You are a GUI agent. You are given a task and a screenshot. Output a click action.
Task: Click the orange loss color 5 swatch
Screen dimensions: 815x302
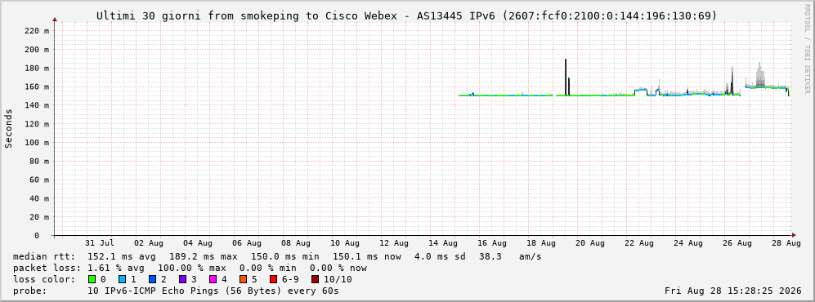(243, 279)
